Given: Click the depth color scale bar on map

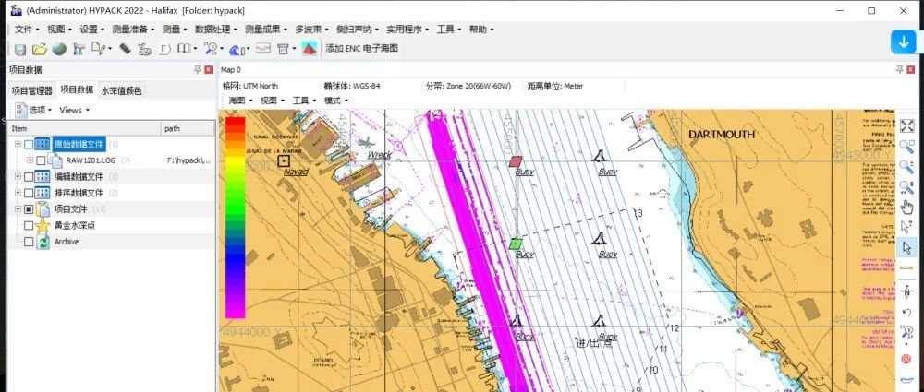Looking at the screenshot, I should 235,217.
